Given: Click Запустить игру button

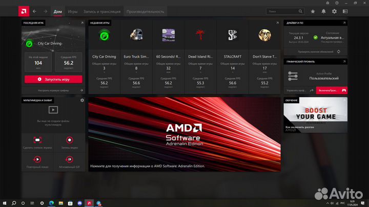Looking at the screenshot, I should coord(53,79).
